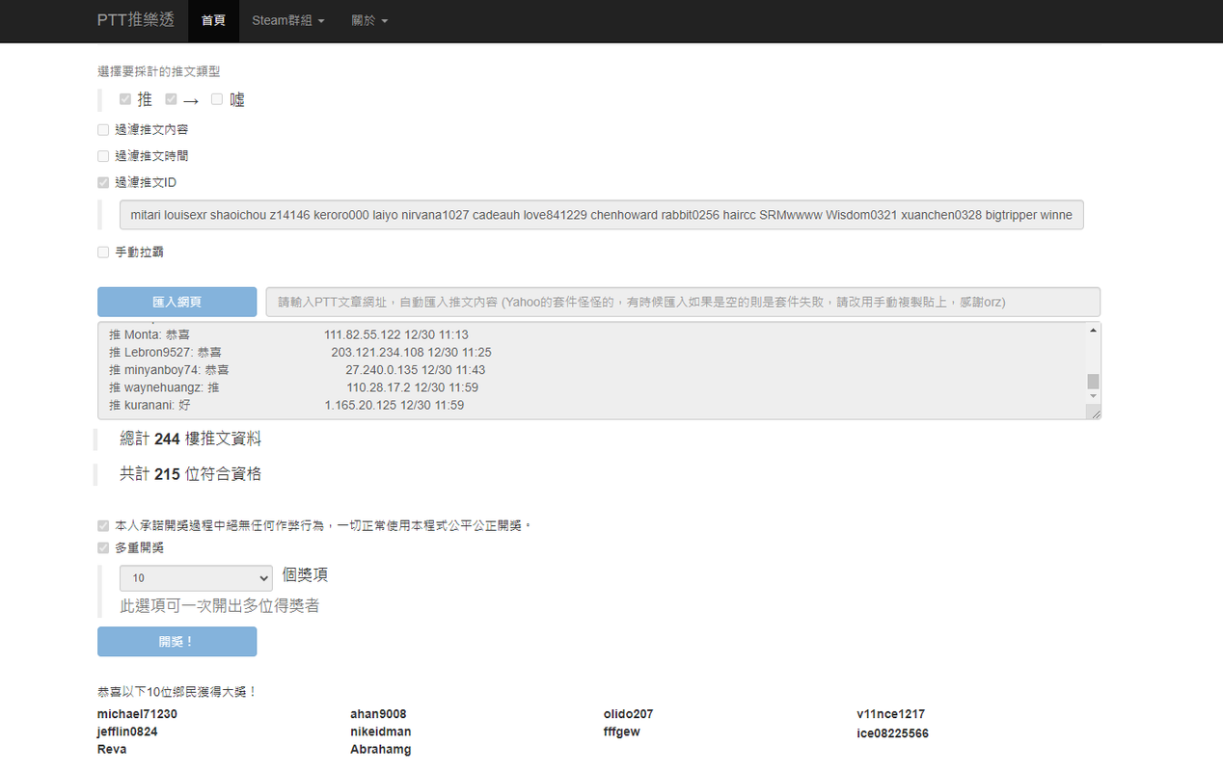Expand the 關於 dropdown menu
The width and height of the screenshot is (1223, 771).
click(369, 20)
